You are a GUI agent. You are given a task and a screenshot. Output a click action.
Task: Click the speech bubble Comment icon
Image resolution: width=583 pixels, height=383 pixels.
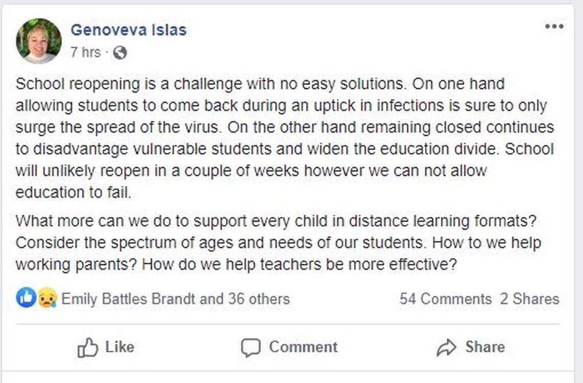point(252,347)
